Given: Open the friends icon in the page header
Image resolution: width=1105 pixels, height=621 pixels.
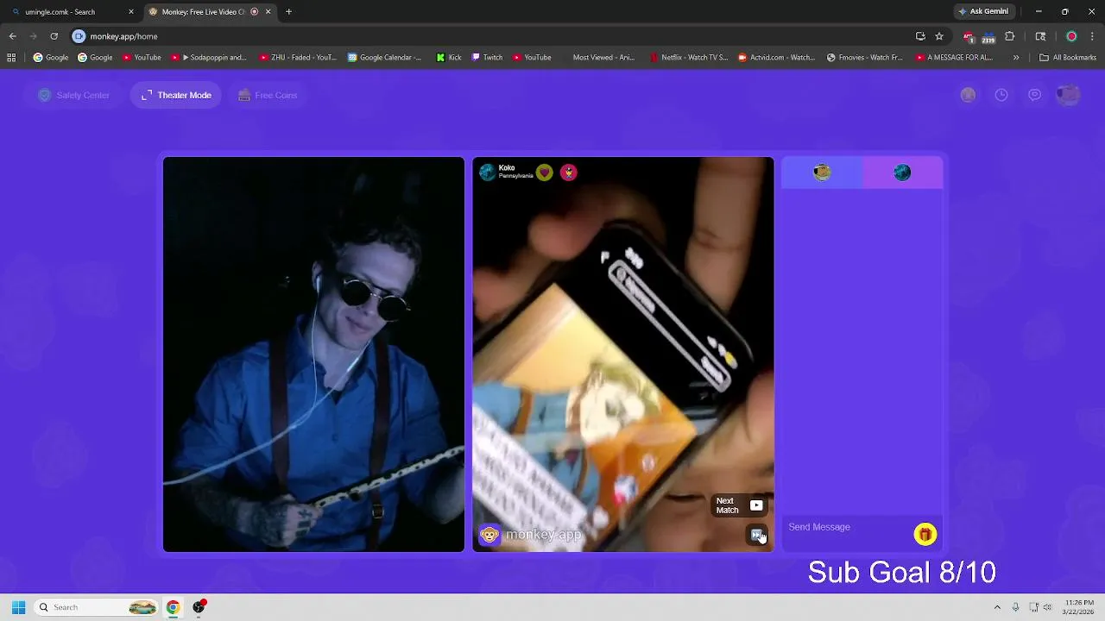Looking at the screenshot, I should click(968, 95).
